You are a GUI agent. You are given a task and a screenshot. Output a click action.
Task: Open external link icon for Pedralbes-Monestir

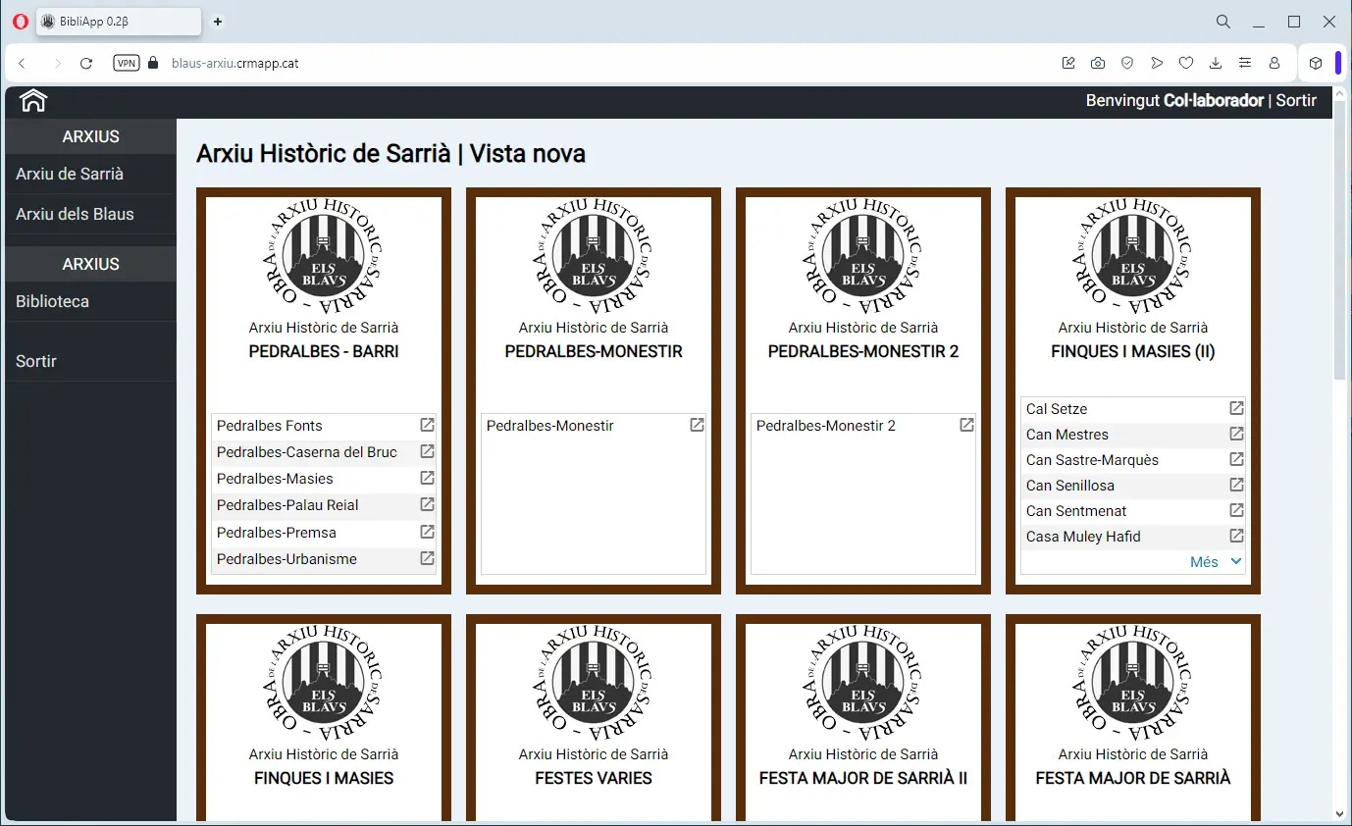(697, 425)
